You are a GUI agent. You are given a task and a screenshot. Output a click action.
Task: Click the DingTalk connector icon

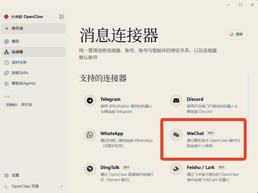90,169
